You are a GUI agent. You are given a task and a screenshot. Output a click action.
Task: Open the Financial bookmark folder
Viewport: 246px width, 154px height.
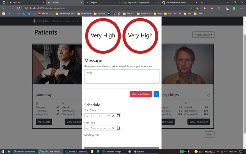click(99, 13)
